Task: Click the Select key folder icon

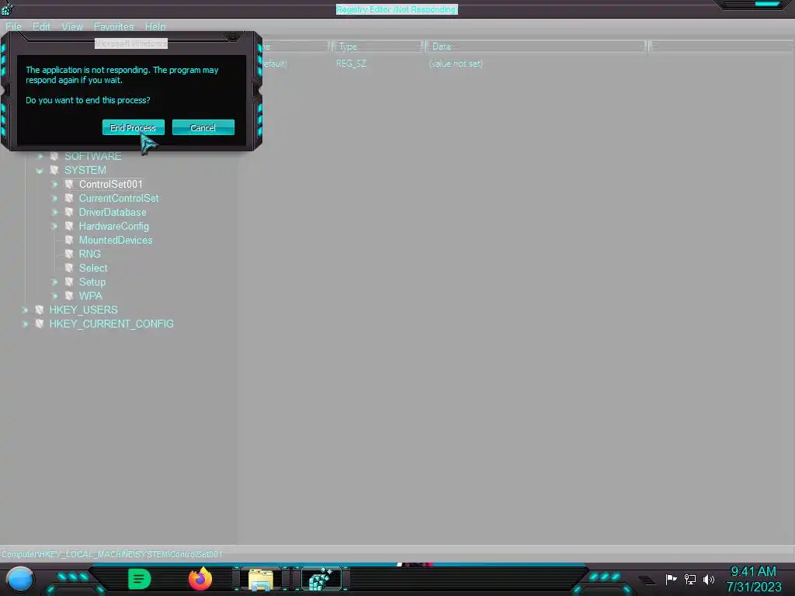Action: [x=69, y=268]
